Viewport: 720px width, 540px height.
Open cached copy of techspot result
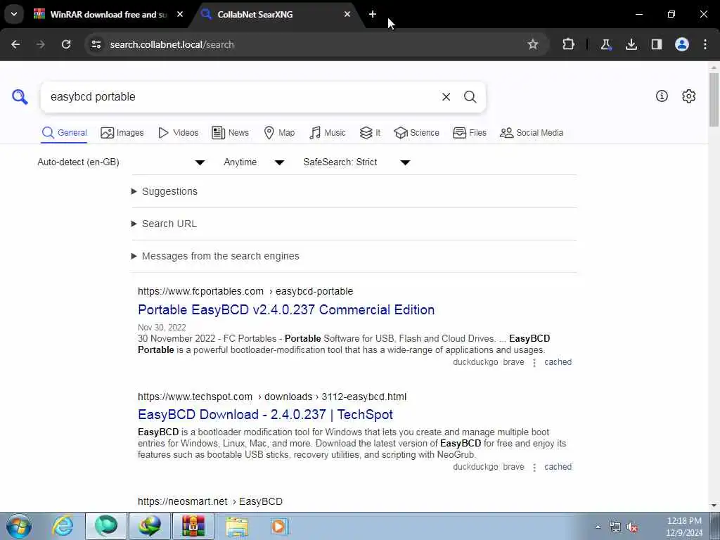point(558,467)
